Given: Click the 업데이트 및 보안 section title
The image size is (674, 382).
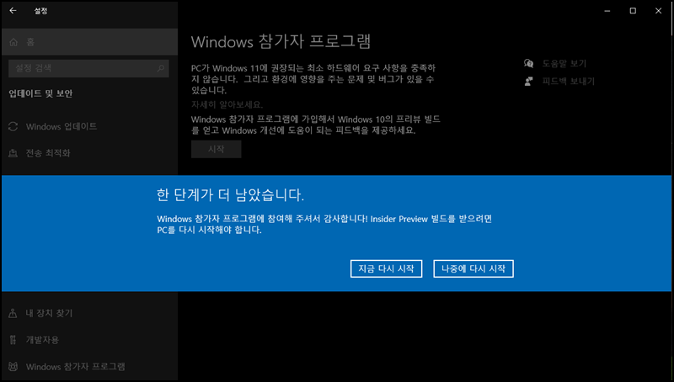Looking at the screenshot, I should [40, 93].
